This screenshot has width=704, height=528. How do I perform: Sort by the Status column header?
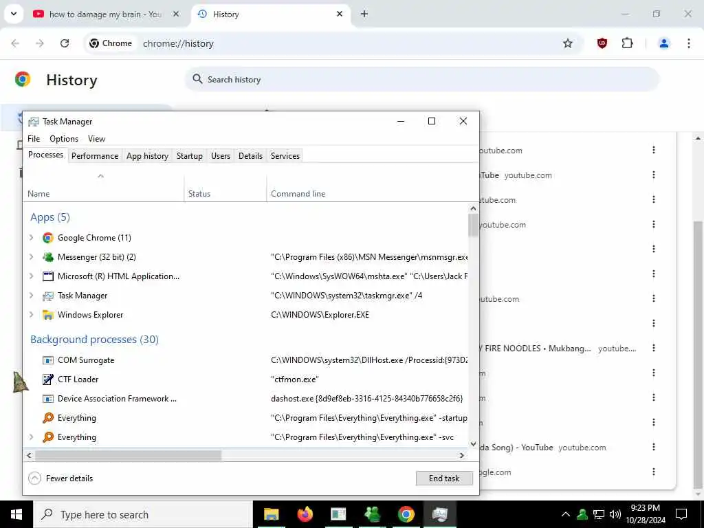225,187
